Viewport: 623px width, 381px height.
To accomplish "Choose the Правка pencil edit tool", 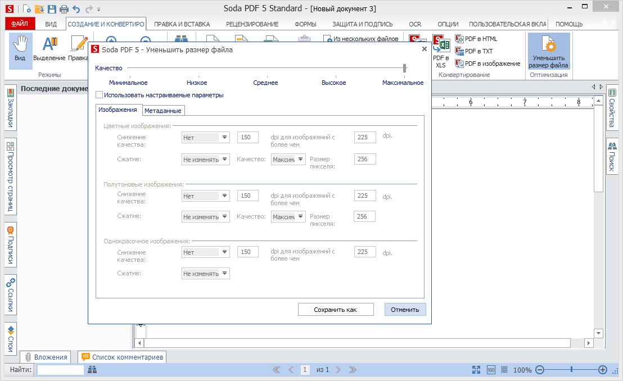I will [78, 48].
